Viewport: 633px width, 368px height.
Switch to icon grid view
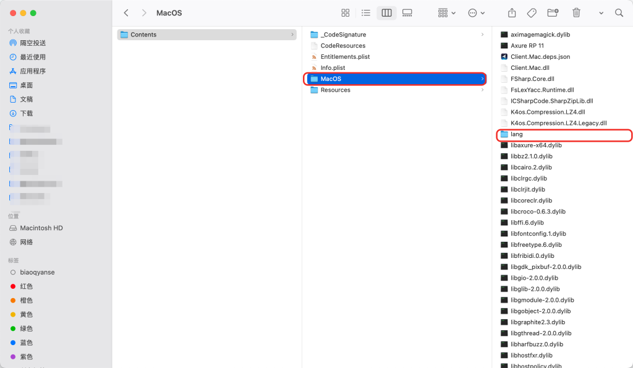(x=346, y=13)
